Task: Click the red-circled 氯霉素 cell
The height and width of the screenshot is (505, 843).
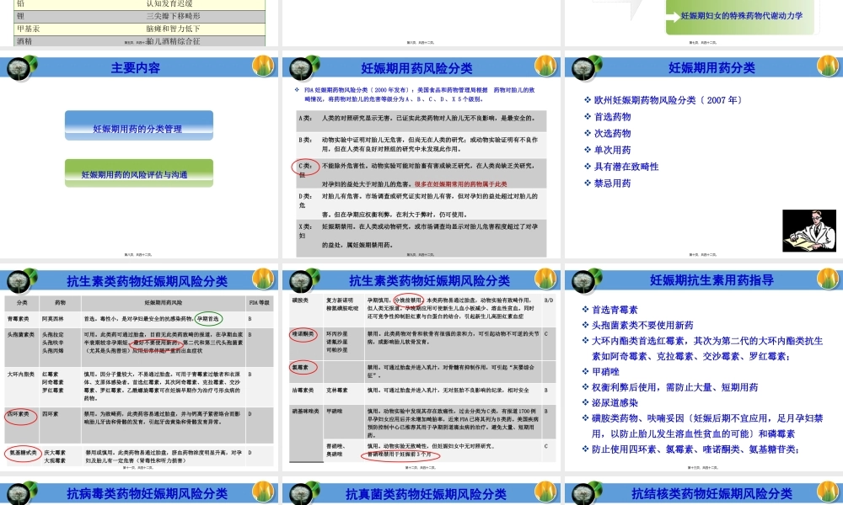Action: pos(301,368)
